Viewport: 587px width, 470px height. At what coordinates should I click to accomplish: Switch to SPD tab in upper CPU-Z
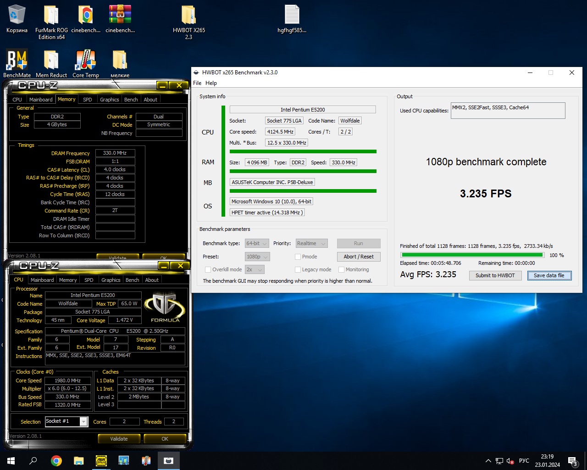coord(87,100)
